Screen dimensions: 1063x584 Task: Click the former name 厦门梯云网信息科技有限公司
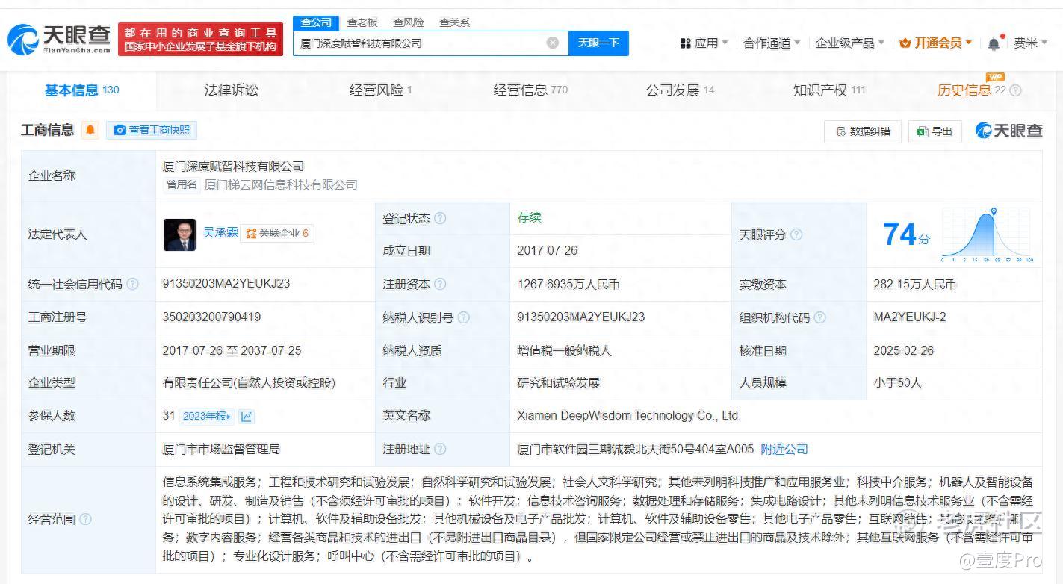pyautogui.click(x=281, y=184)
